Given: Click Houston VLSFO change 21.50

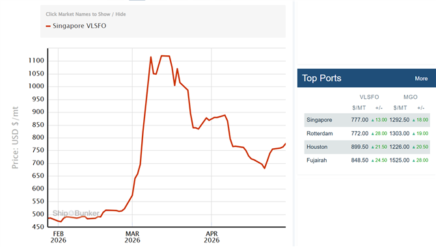Looking at the screenshot, I should (x=379, y=147).
